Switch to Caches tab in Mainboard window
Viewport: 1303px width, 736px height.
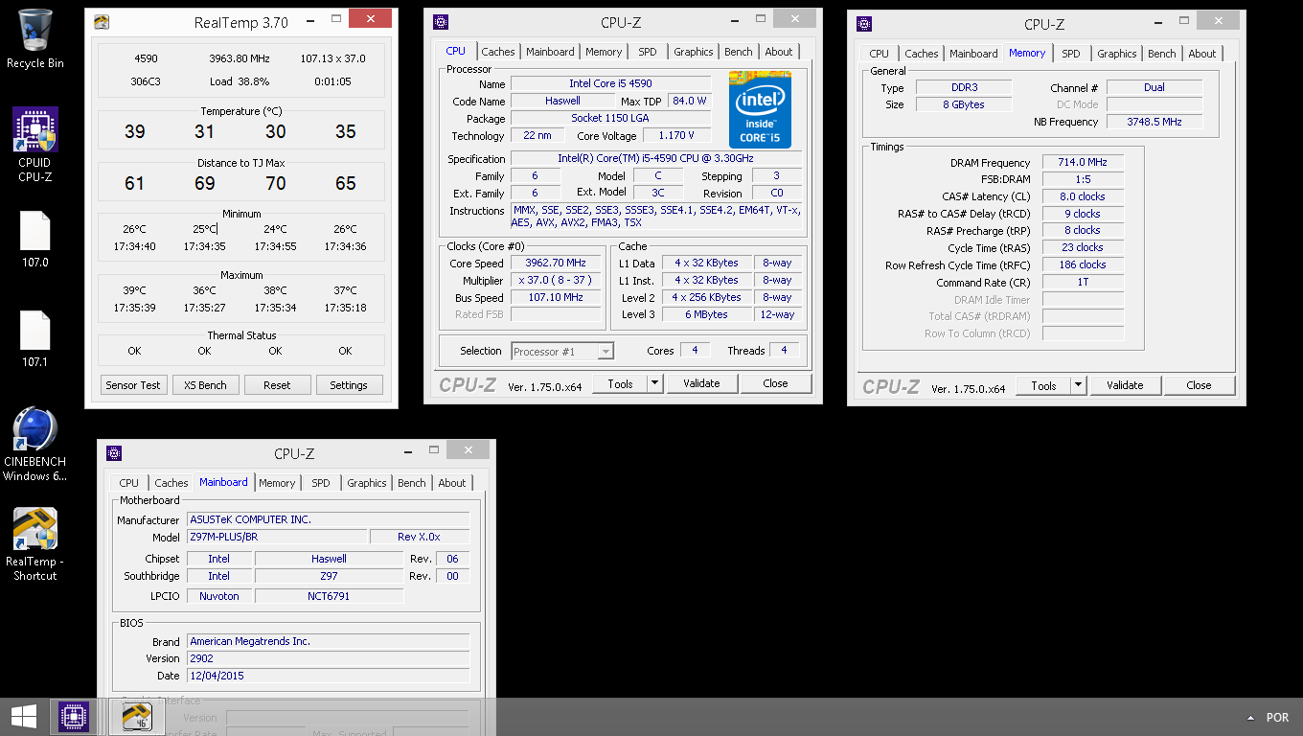(171, 483)
